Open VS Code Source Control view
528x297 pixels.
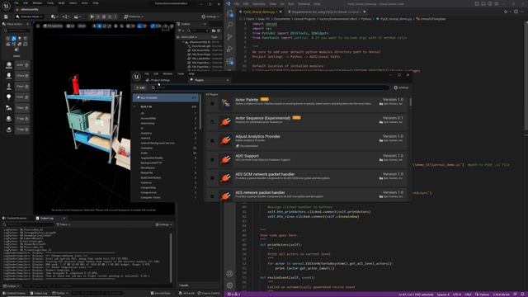(230, 36)
